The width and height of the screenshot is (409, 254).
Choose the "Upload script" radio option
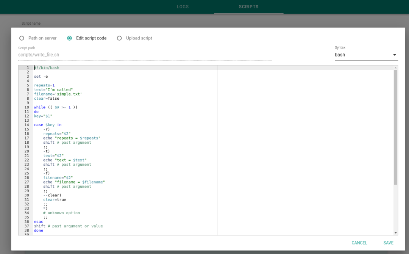119,38
